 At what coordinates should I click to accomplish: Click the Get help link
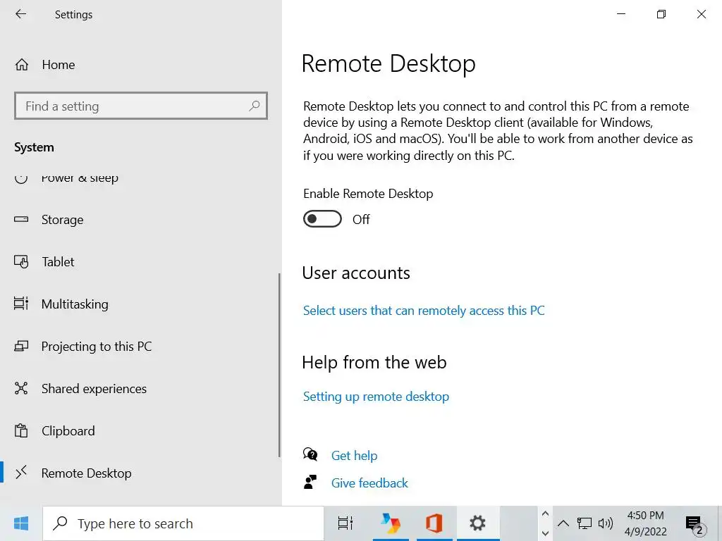point(354,456)
